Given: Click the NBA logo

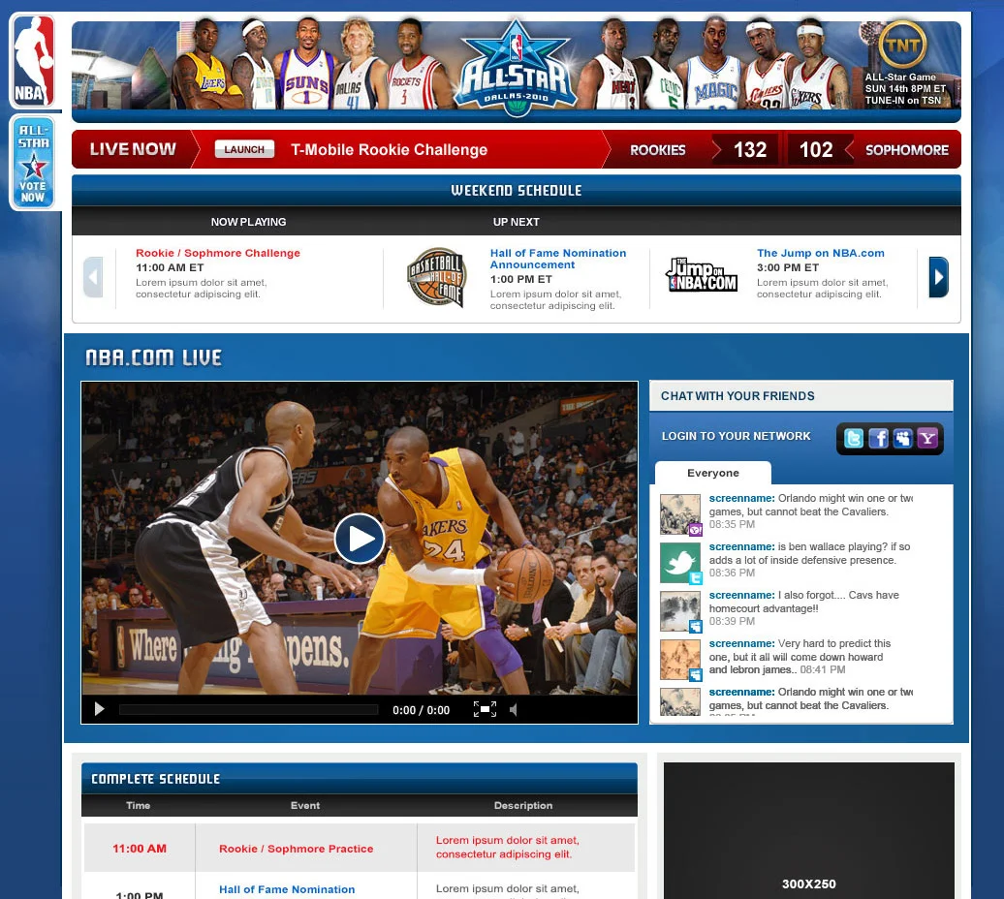Looking at the screenshot, I should point(34,61).
